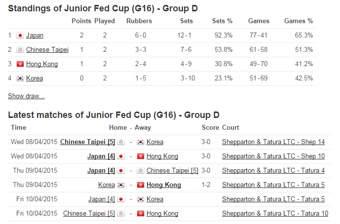Expand the Show draw... link
Image resolution: width=340 pixels, height=224 pixels.
point(26,96)
